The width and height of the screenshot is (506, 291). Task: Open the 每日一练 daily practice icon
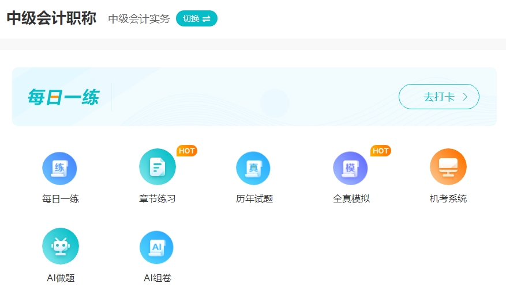point(59,168)
